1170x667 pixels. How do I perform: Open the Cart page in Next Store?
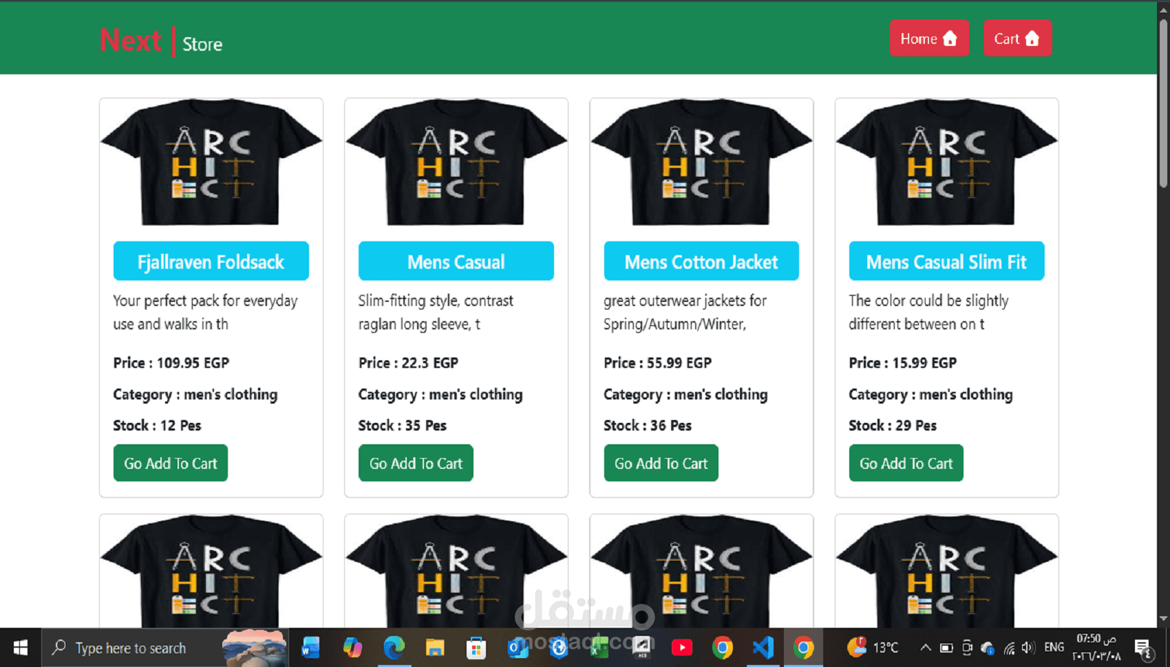point(1017,38)
